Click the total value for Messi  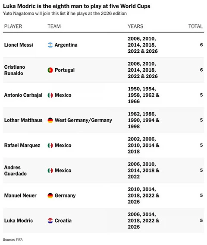[201, 45]
